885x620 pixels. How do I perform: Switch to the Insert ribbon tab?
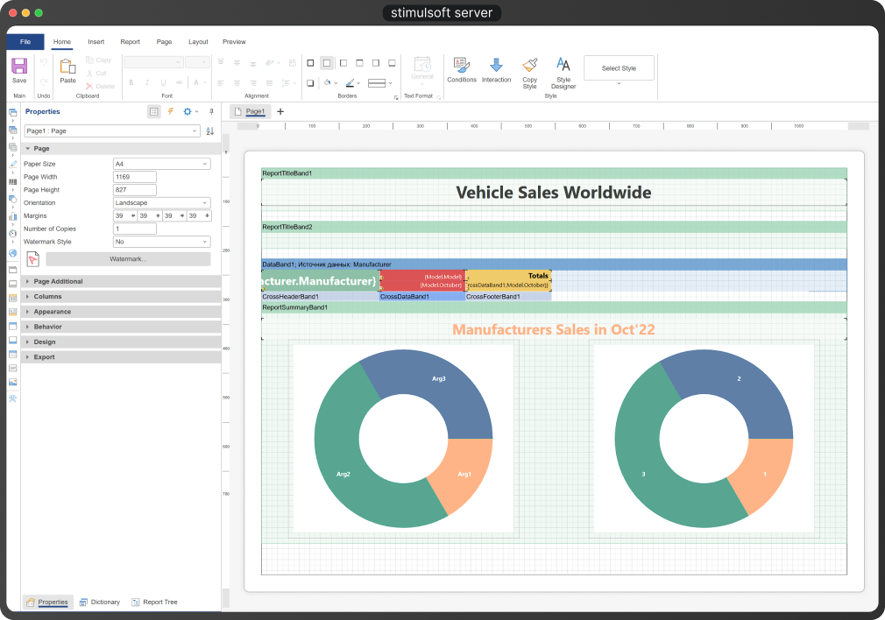click(96, 42)
